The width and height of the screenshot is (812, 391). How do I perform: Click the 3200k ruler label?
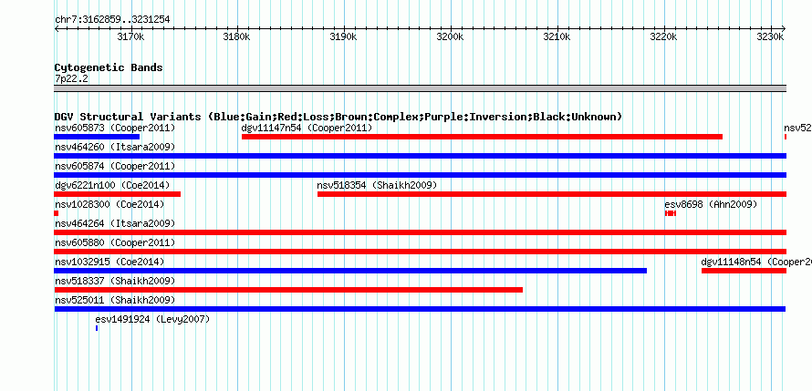[450, 37]
